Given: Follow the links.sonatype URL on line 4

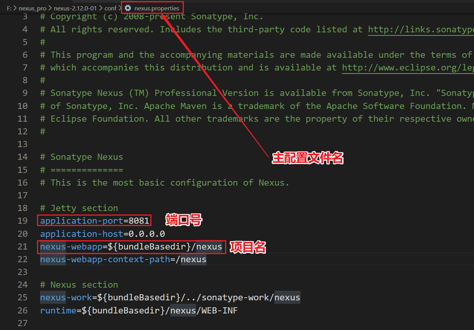Looking at the screenshot, I should [x=421, y=29].
